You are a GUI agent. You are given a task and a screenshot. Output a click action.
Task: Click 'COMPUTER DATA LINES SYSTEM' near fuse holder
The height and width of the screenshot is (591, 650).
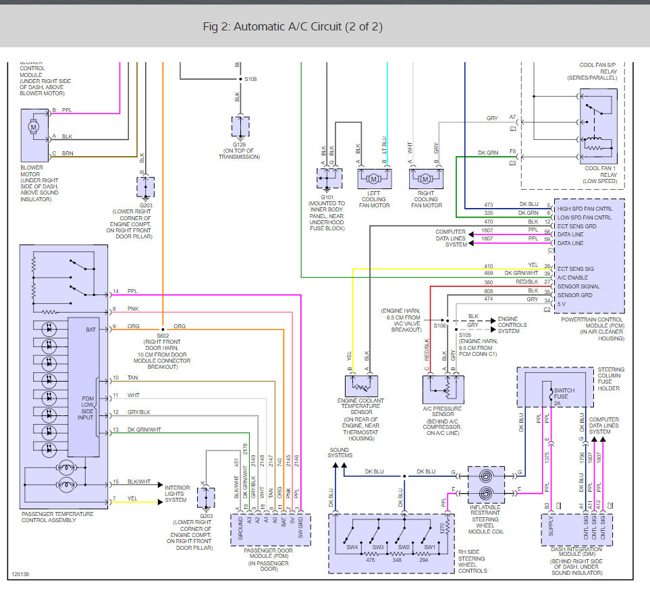pyautogui.click(x=604, y=426)
